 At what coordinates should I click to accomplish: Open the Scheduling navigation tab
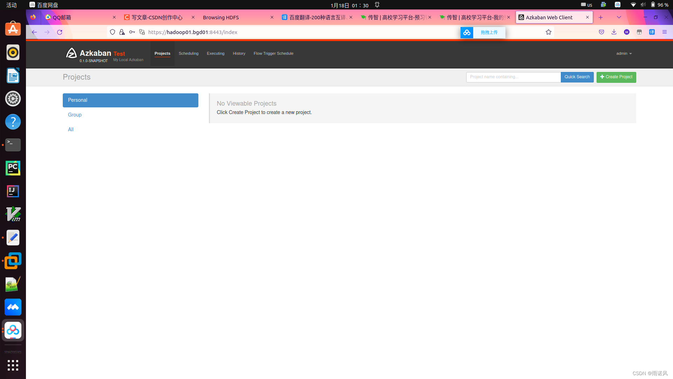(x=189, y=54)
